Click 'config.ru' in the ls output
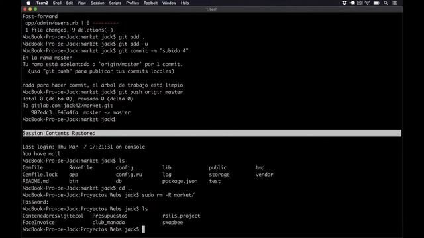The height and width of the screenshot is (238, 424). 129,175
